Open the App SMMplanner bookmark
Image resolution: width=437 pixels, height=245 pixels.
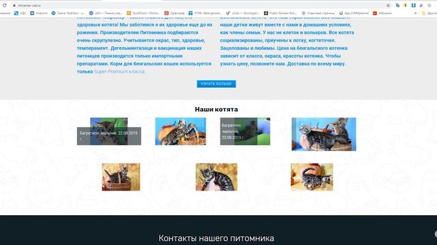(354, 13)
